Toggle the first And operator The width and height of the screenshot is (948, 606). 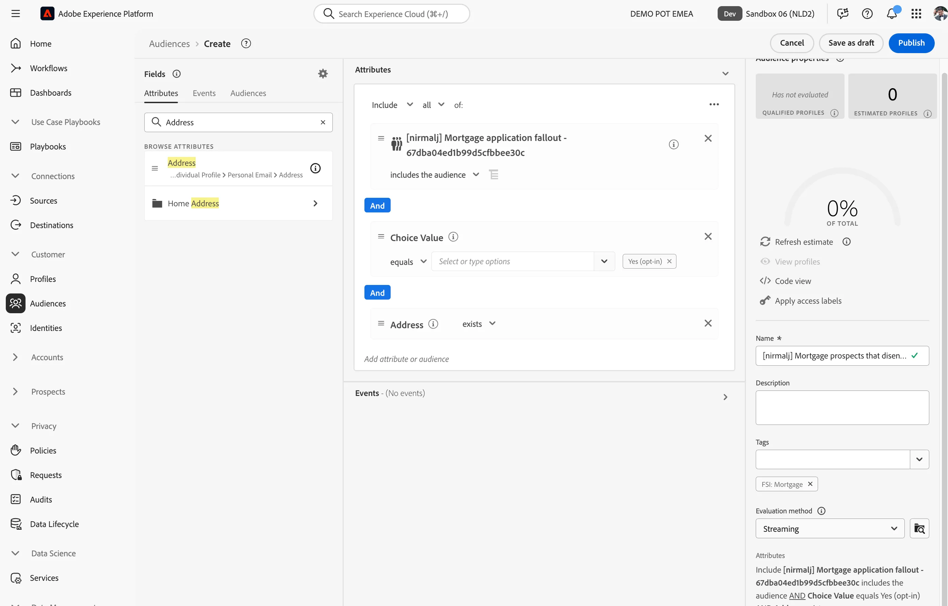click(377, 205)
